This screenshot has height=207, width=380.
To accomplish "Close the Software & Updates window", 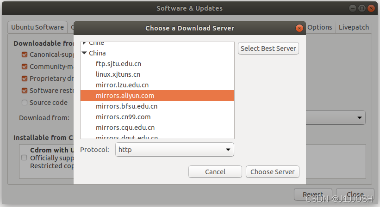I will click(371, 8).
